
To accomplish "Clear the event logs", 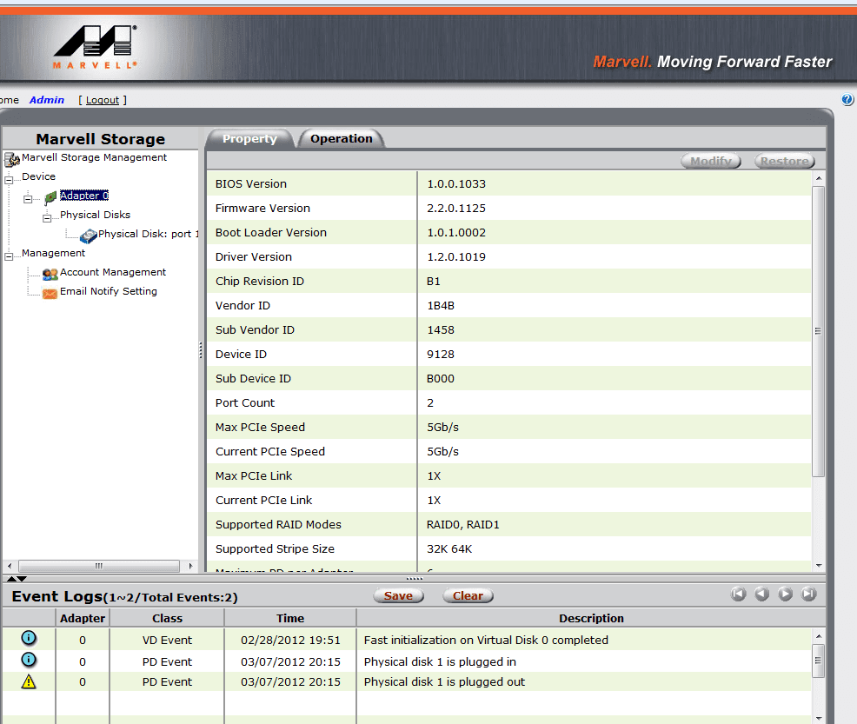I will pyautogui.click(x=468, y=595).
